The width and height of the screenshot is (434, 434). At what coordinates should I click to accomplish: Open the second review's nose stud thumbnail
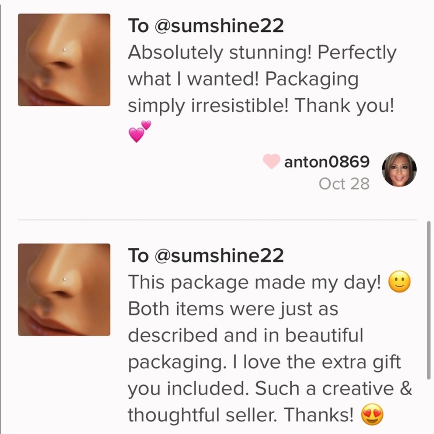64,289
